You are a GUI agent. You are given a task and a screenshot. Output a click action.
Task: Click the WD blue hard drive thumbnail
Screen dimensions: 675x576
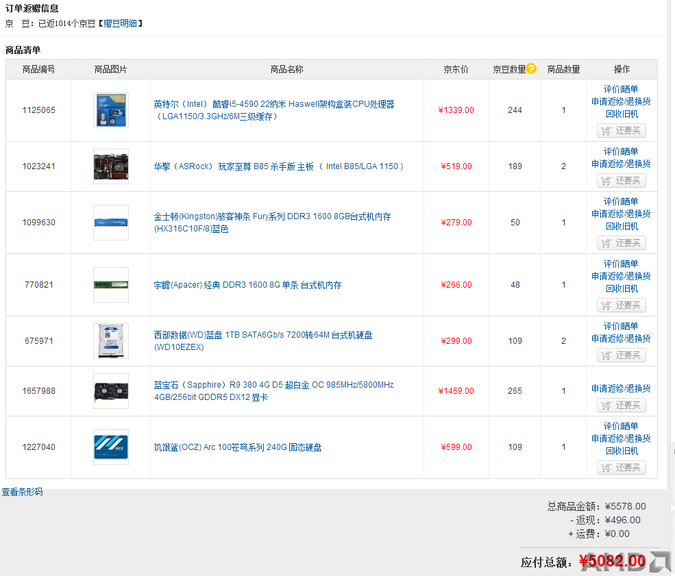(x=111, y=341)
